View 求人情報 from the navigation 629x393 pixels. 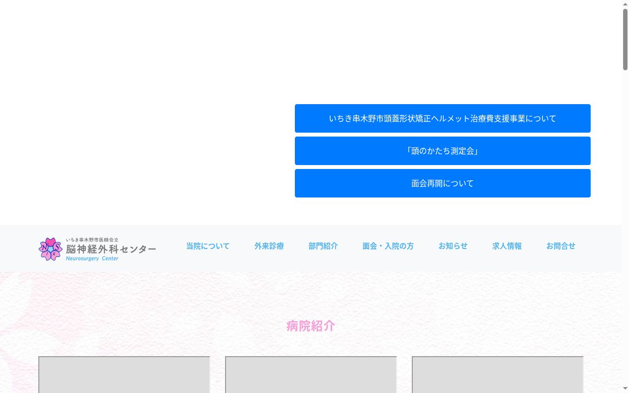507,246
